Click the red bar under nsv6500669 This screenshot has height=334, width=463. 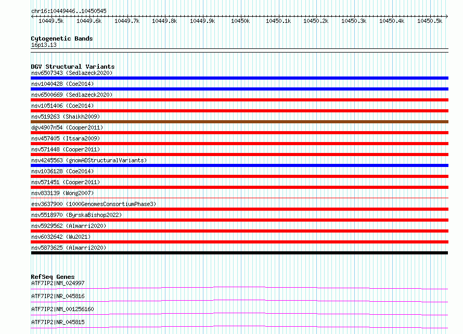tap(239, 100)
